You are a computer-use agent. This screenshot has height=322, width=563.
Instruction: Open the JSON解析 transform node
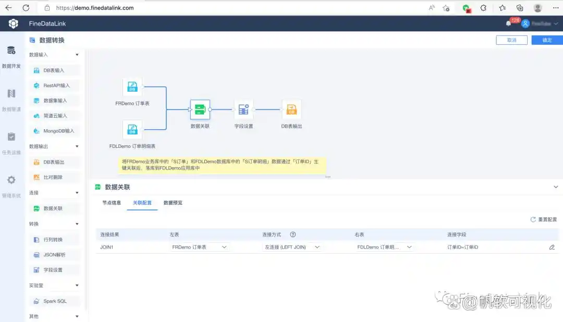(x=54, y=255)
